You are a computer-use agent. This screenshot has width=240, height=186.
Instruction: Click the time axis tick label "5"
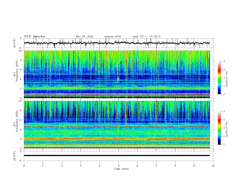(118, 166)
